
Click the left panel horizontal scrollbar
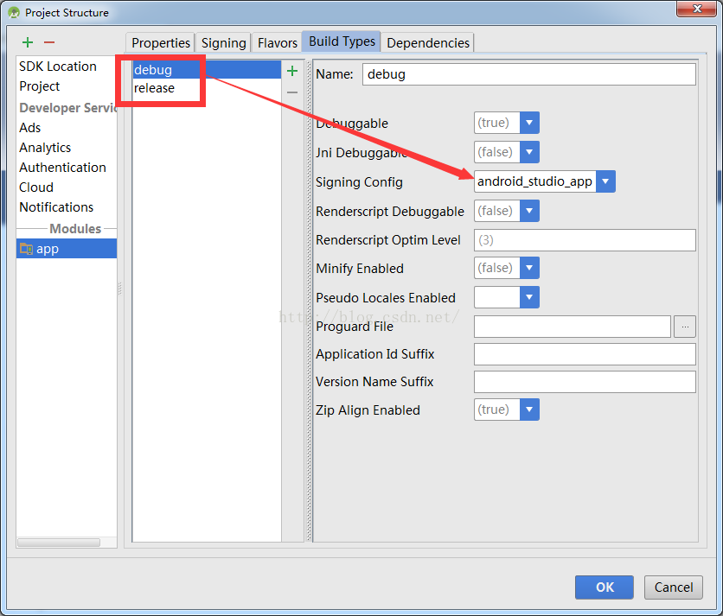click(59, 543)
